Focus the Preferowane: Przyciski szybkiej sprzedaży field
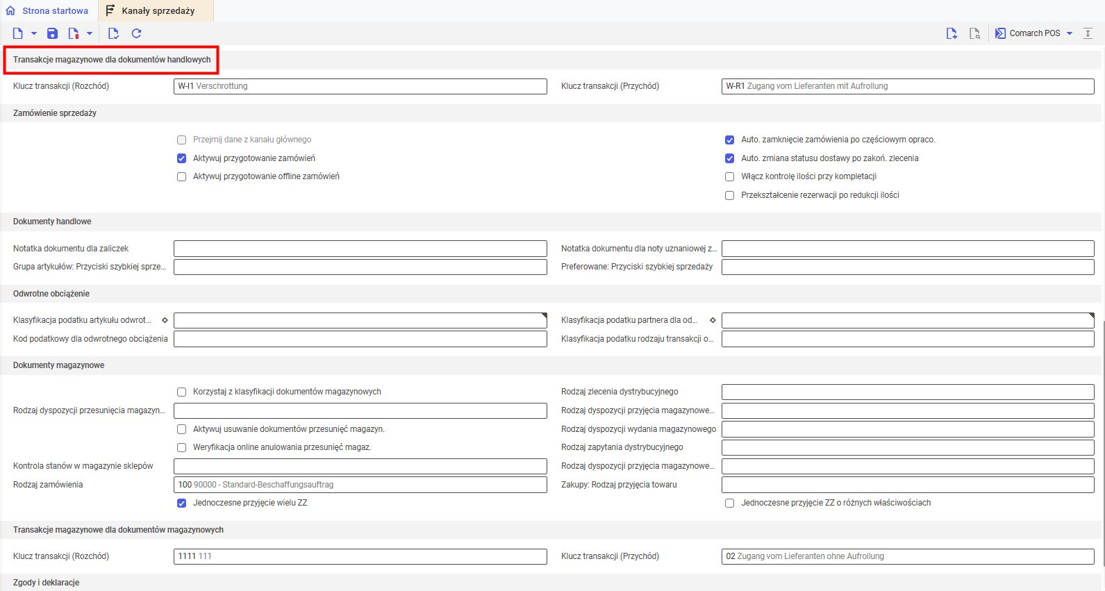Image resolution: width=1105 pixels, height=591 pixels. coord(908,267)
